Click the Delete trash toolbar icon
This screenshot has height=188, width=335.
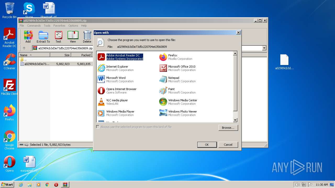coord(87,37)
